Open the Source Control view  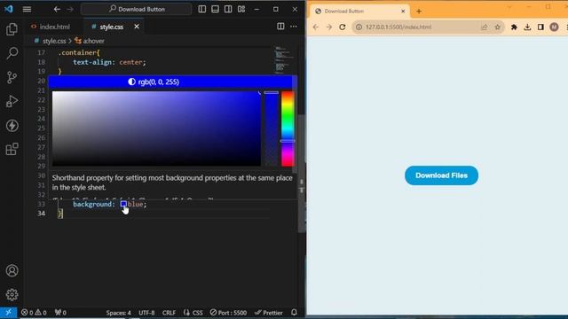point(12,77)
